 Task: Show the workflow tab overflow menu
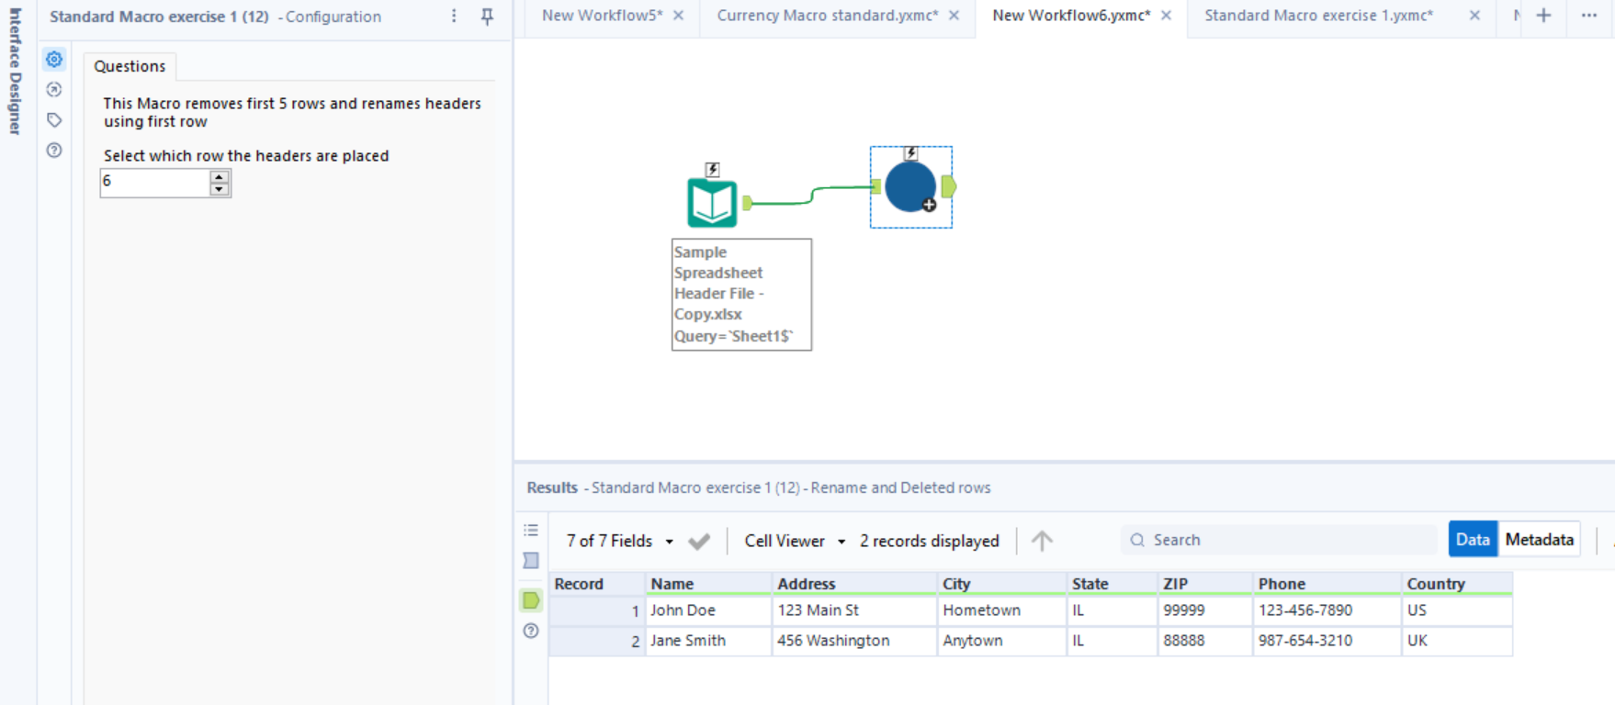click(x=1588, y=16)
